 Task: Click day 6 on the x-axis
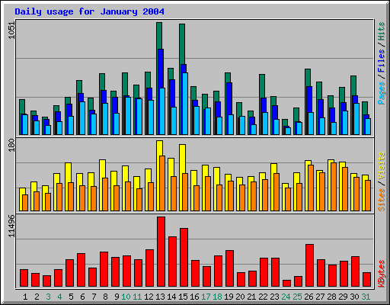[x=82, y=297]
